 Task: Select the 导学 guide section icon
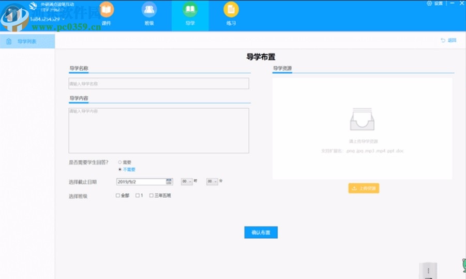[x=190, y=10]
